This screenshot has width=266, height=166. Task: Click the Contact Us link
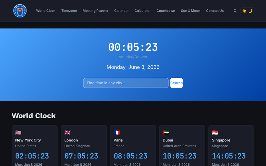click(215, 11)
